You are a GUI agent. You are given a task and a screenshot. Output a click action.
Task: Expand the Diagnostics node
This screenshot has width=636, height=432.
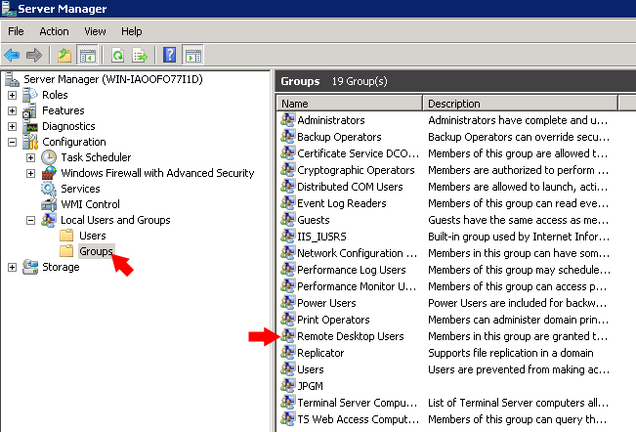(12, 126)
